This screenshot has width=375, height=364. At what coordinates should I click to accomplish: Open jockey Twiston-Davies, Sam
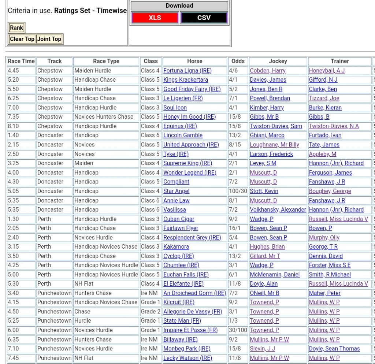pos(276,126)
